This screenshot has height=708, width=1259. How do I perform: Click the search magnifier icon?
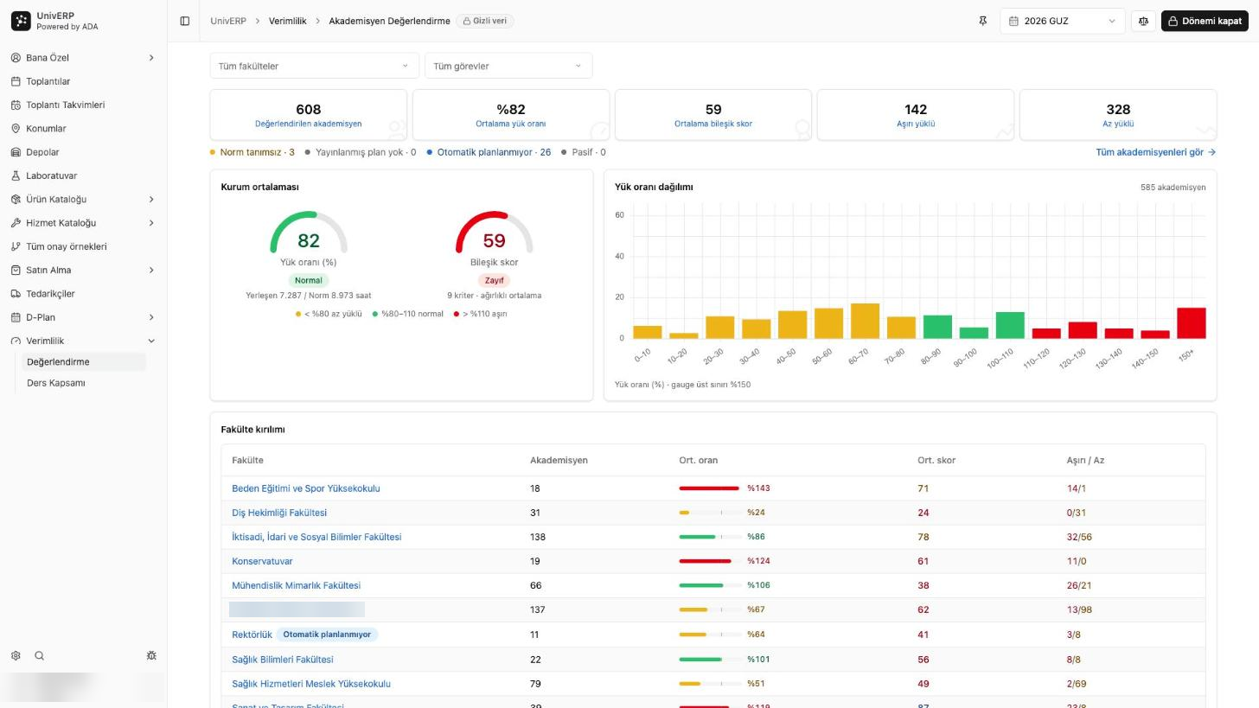tap(39, 656)
